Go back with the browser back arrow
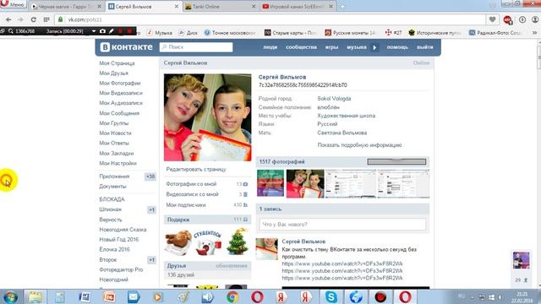 coord(8,19)
